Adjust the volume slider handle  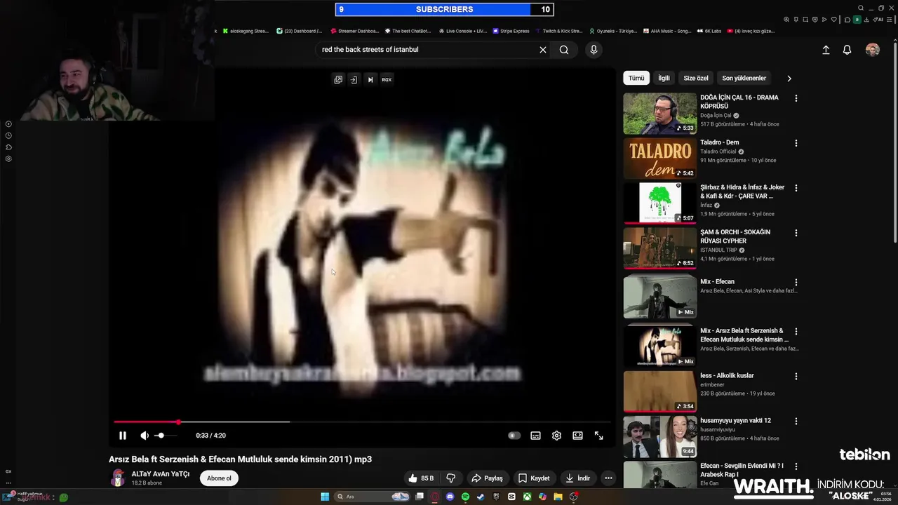click(x=161, y=436)
